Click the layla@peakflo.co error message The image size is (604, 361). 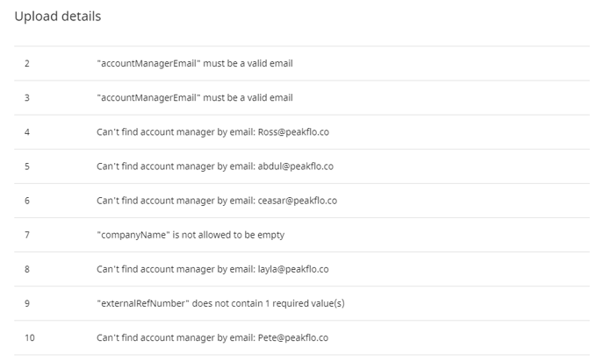tap(212, 269)
